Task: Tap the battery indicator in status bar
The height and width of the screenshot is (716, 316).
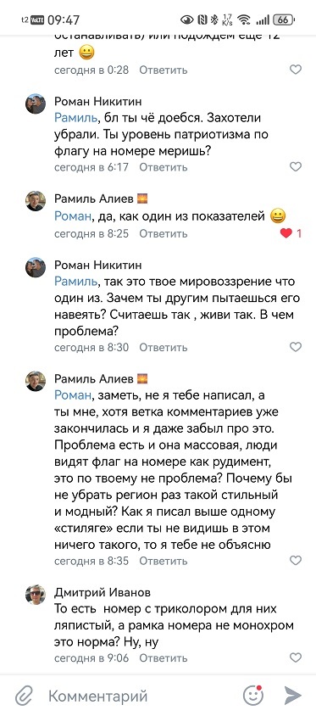Action: pos(284,20)
